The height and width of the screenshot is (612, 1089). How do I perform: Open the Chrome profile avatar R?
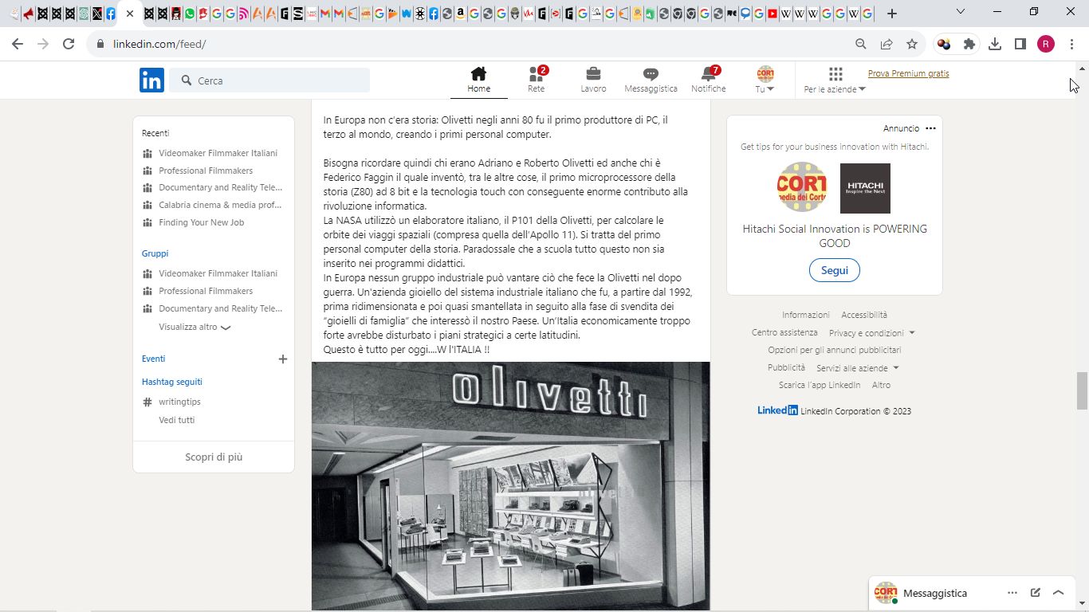point(1046,45)
